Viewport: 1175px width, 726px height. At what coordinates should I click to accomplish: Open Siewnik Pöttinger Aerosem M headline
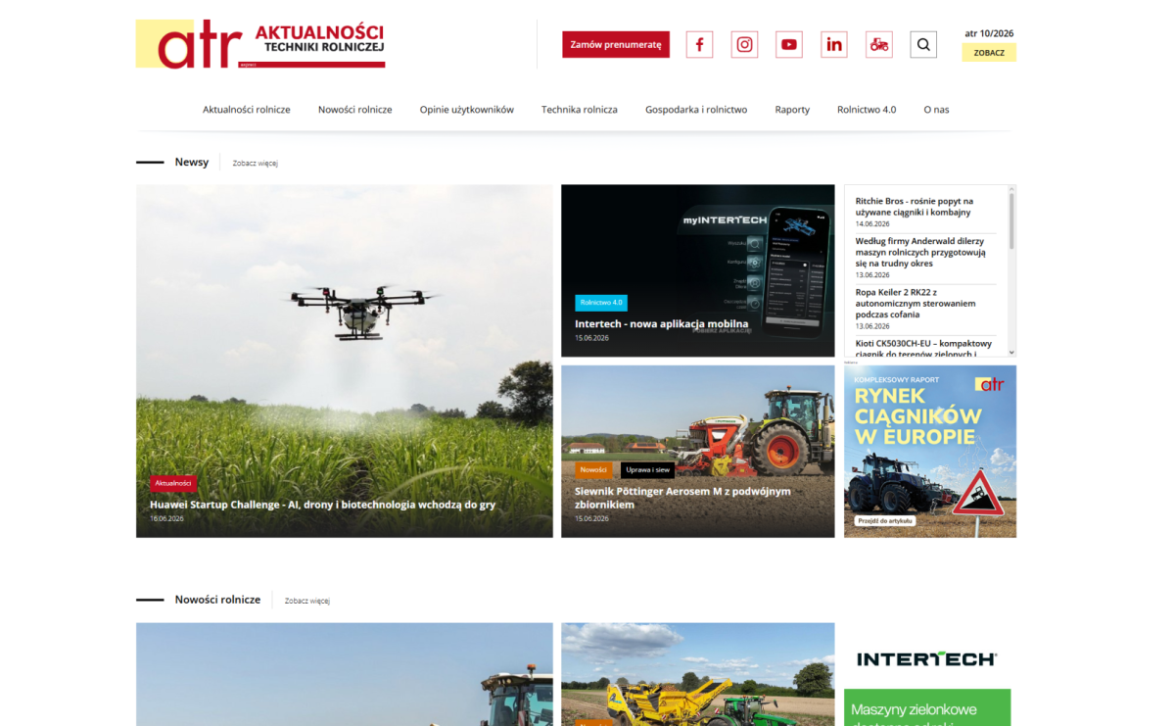(x=682, y=498)
